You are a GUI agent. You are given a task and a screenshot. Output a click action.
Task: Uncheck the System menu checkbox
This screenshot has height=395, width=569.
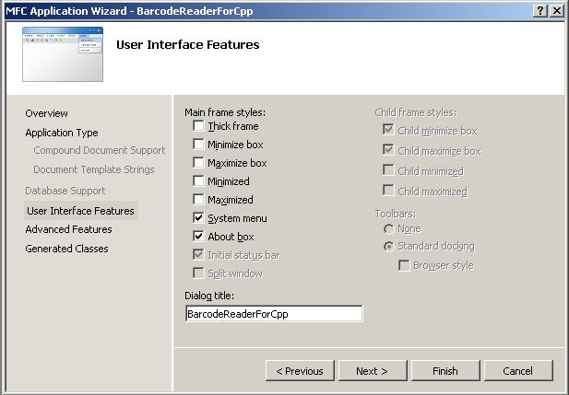198,218
